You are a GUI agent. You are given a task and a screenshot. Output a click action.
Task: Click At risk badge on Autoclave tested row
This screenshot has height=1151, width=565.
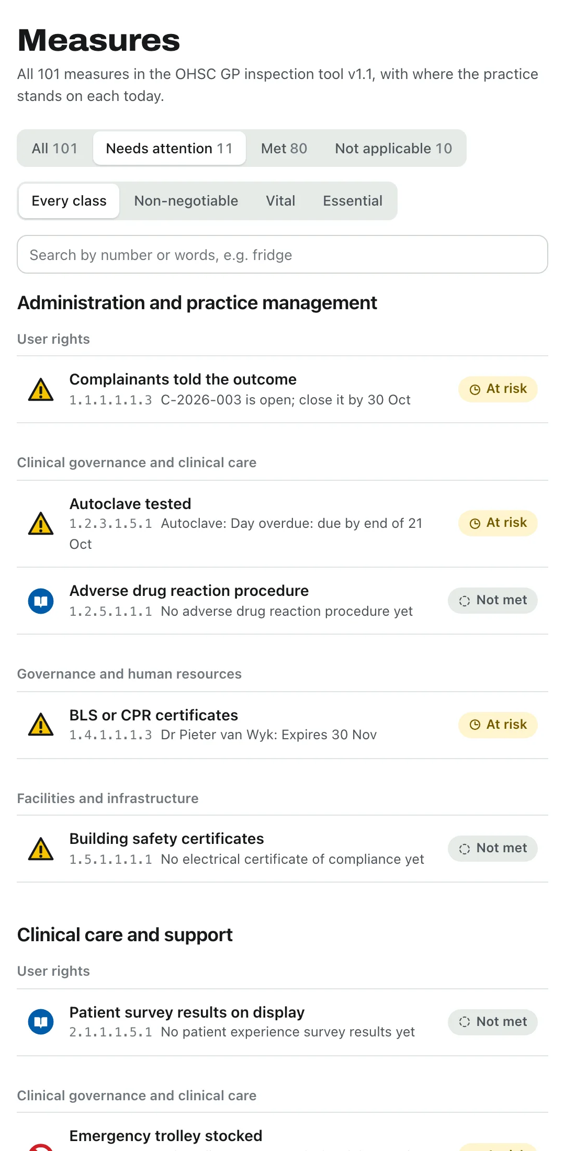pyautogui.click(x=498, y=523)
